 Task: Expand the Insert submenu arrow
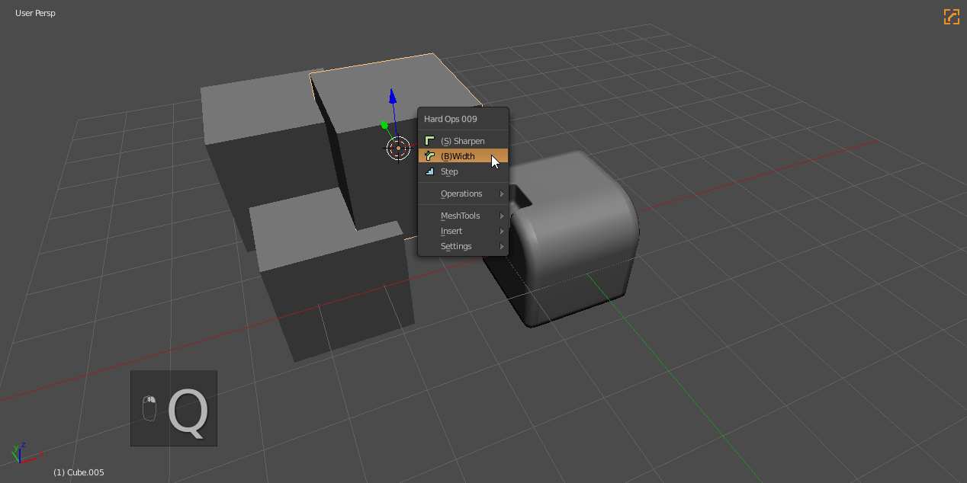tap(501, 231)
